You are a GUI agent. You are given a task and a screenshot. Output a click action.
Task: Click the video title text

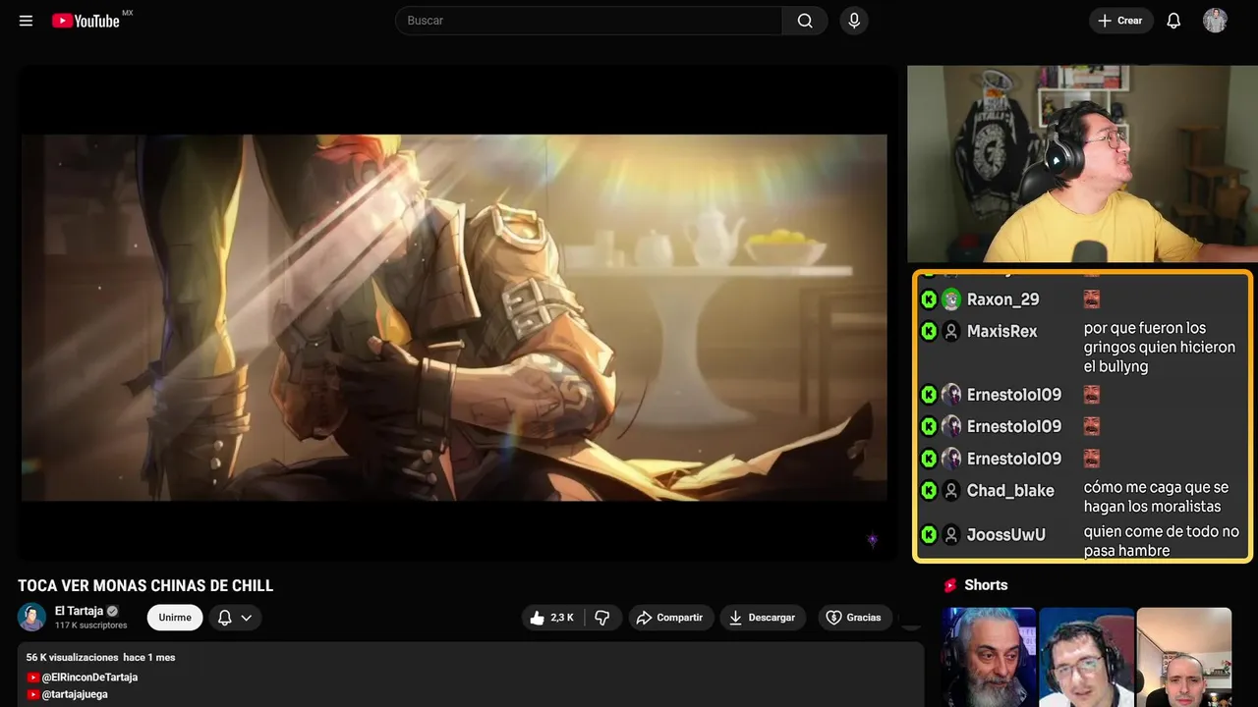click(x=145, y=585)
